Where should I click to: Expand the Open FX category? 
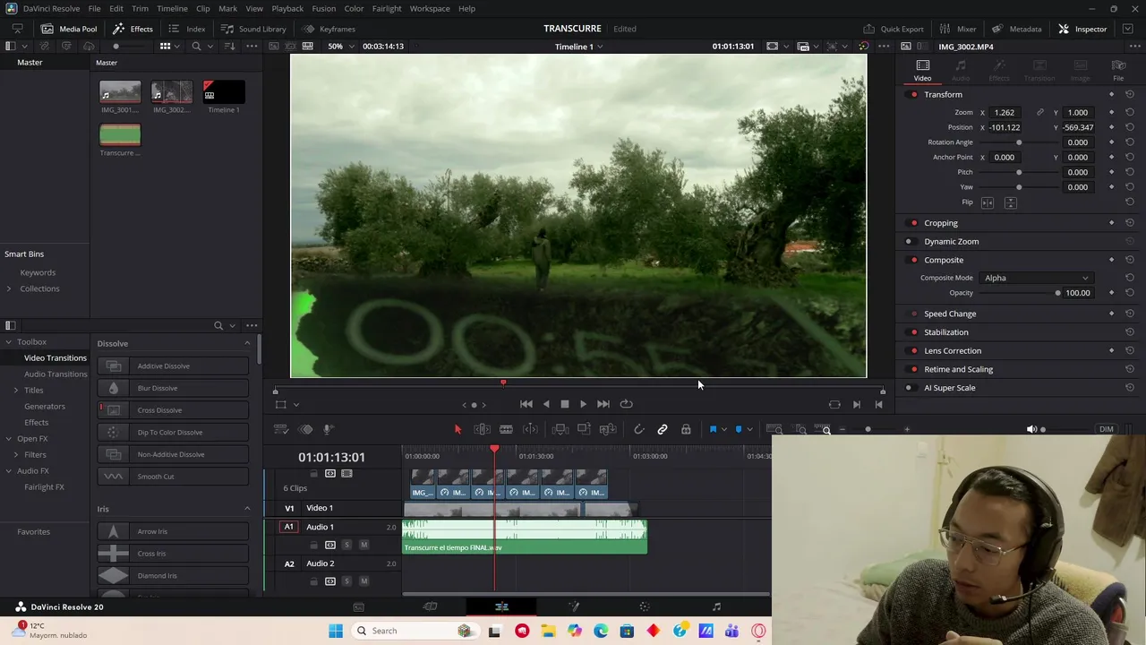coord(9,439)
